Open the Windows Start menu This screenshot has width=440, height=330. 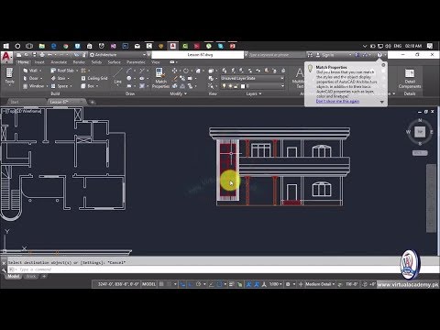coord(6,46)
